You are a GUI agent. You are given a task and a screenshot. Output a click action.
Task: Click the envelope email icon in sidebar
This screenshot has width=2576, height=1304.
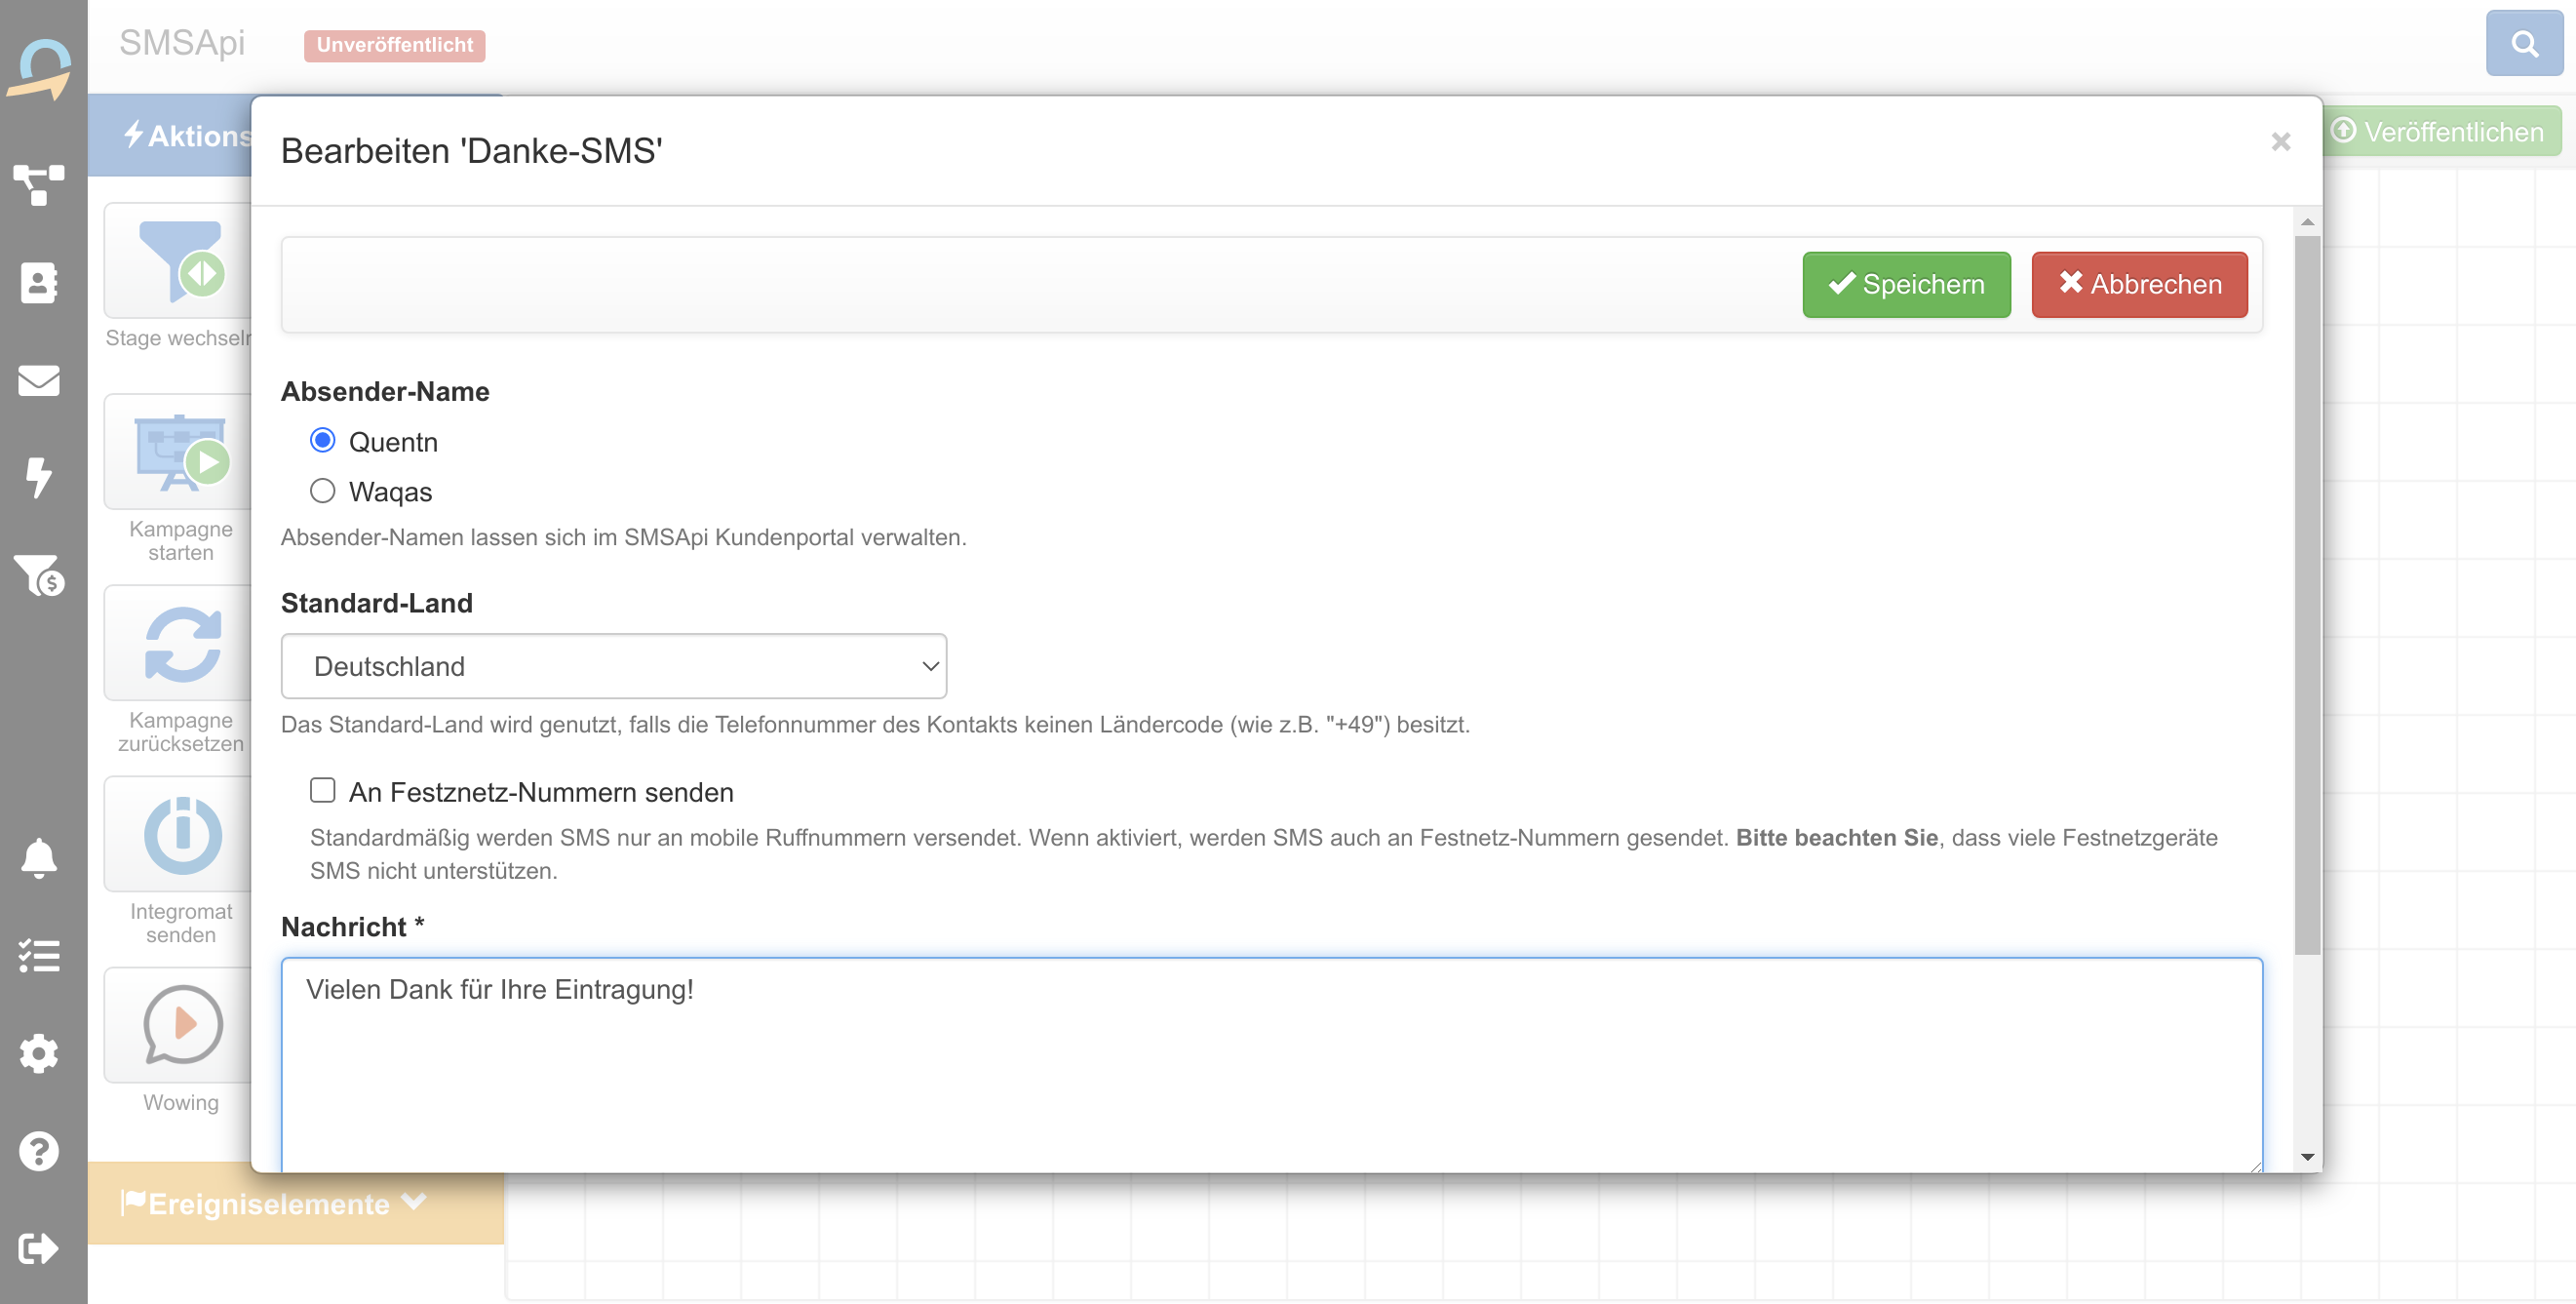39,380
